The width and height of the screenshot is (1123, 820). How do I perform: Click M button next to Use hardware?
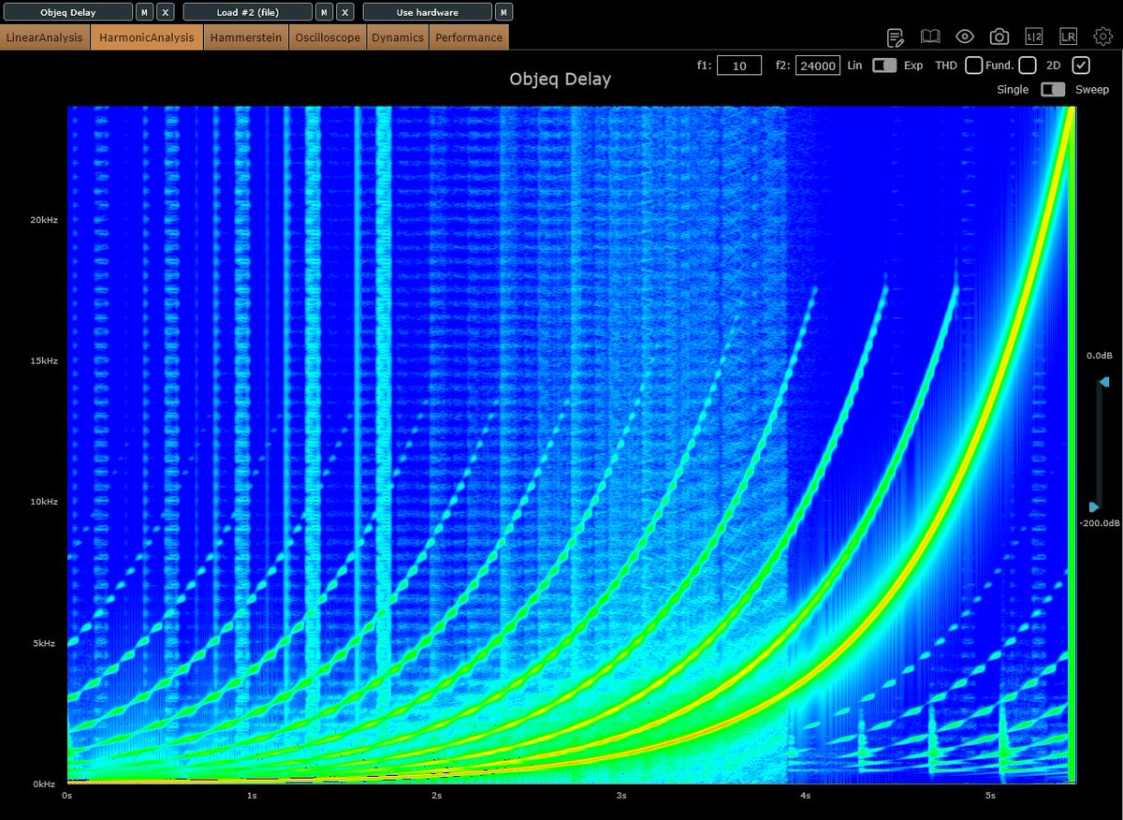pyautogui.click(x=503, y=12)
